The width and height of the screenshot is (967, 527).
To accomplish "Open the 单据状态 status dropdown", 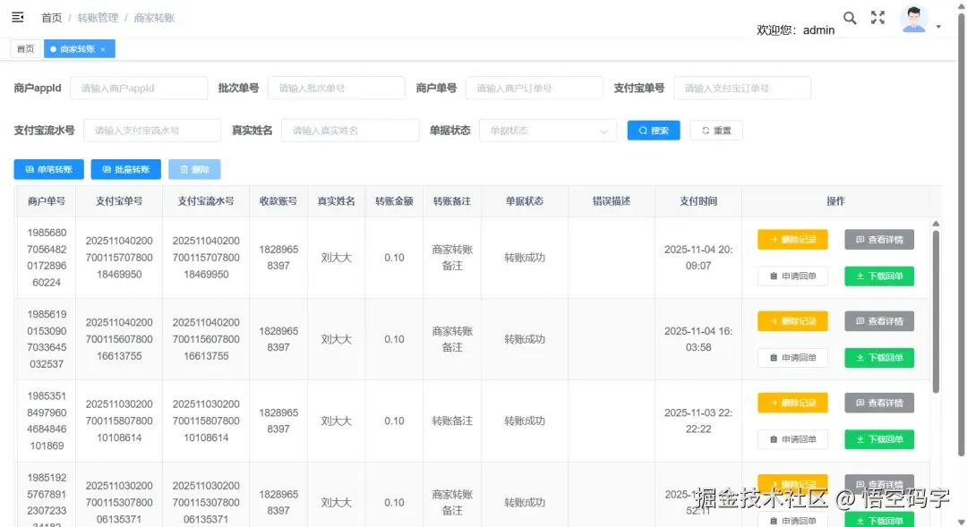I will [546, 130].
